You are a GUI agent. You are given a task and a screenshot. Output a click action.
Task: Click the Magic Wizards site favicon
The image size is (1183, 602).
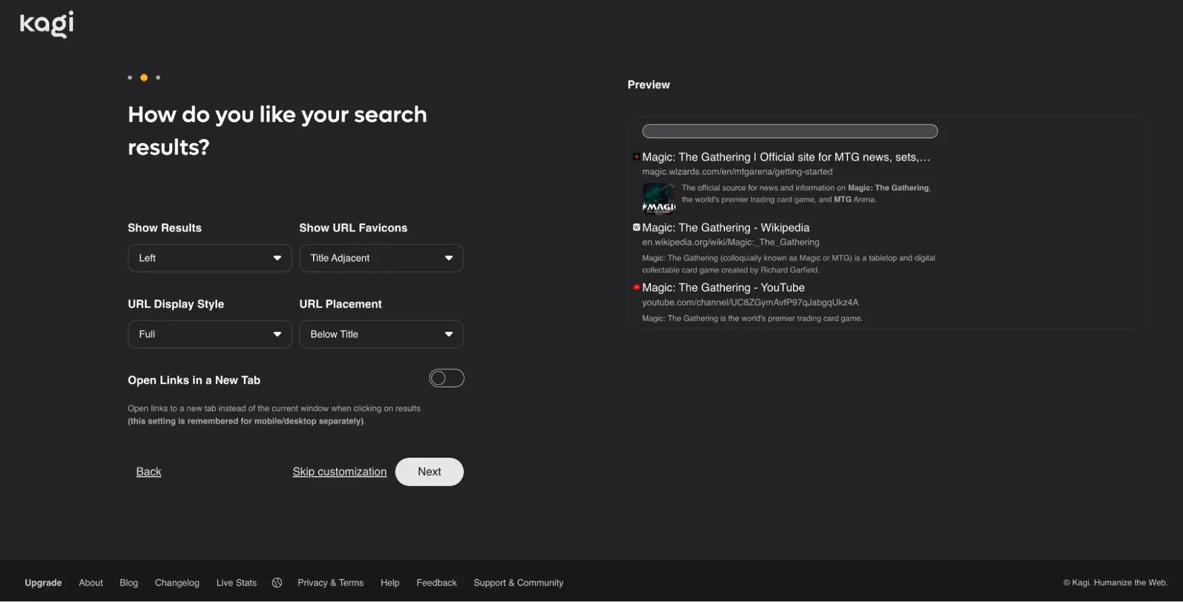636,157
